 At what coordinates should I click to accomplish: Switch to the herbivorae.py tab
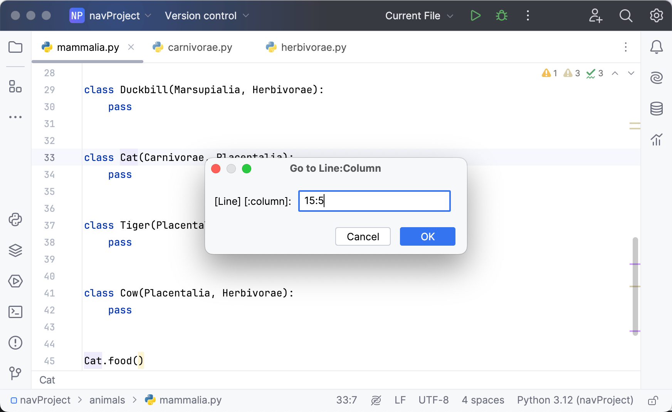click(313, 47)
